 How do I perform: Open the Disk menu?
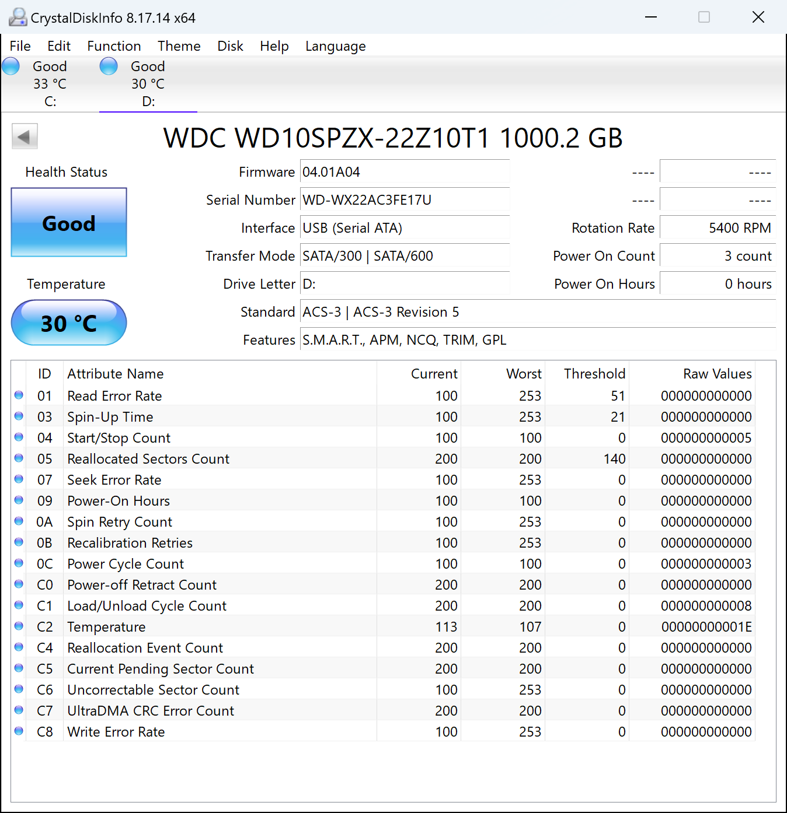click(x=230, y=46)
